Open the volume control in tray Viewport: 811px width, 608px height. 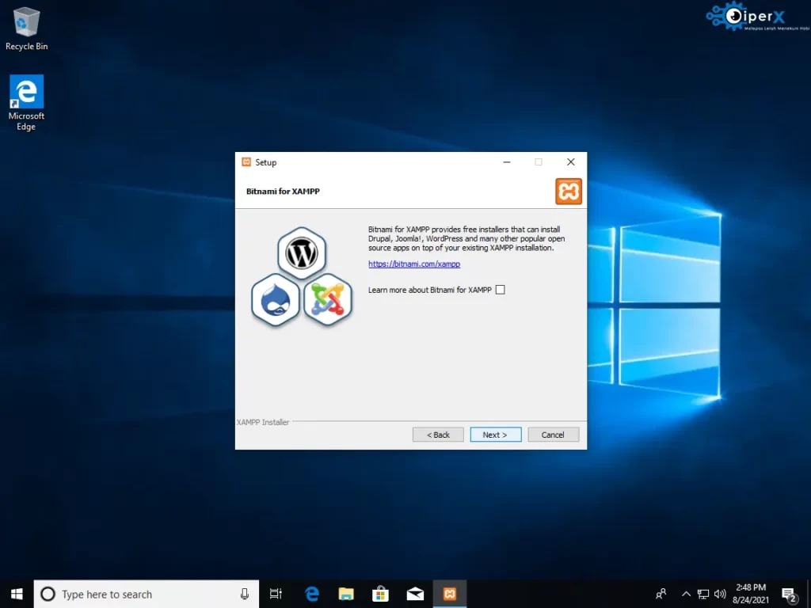(720, 594)
